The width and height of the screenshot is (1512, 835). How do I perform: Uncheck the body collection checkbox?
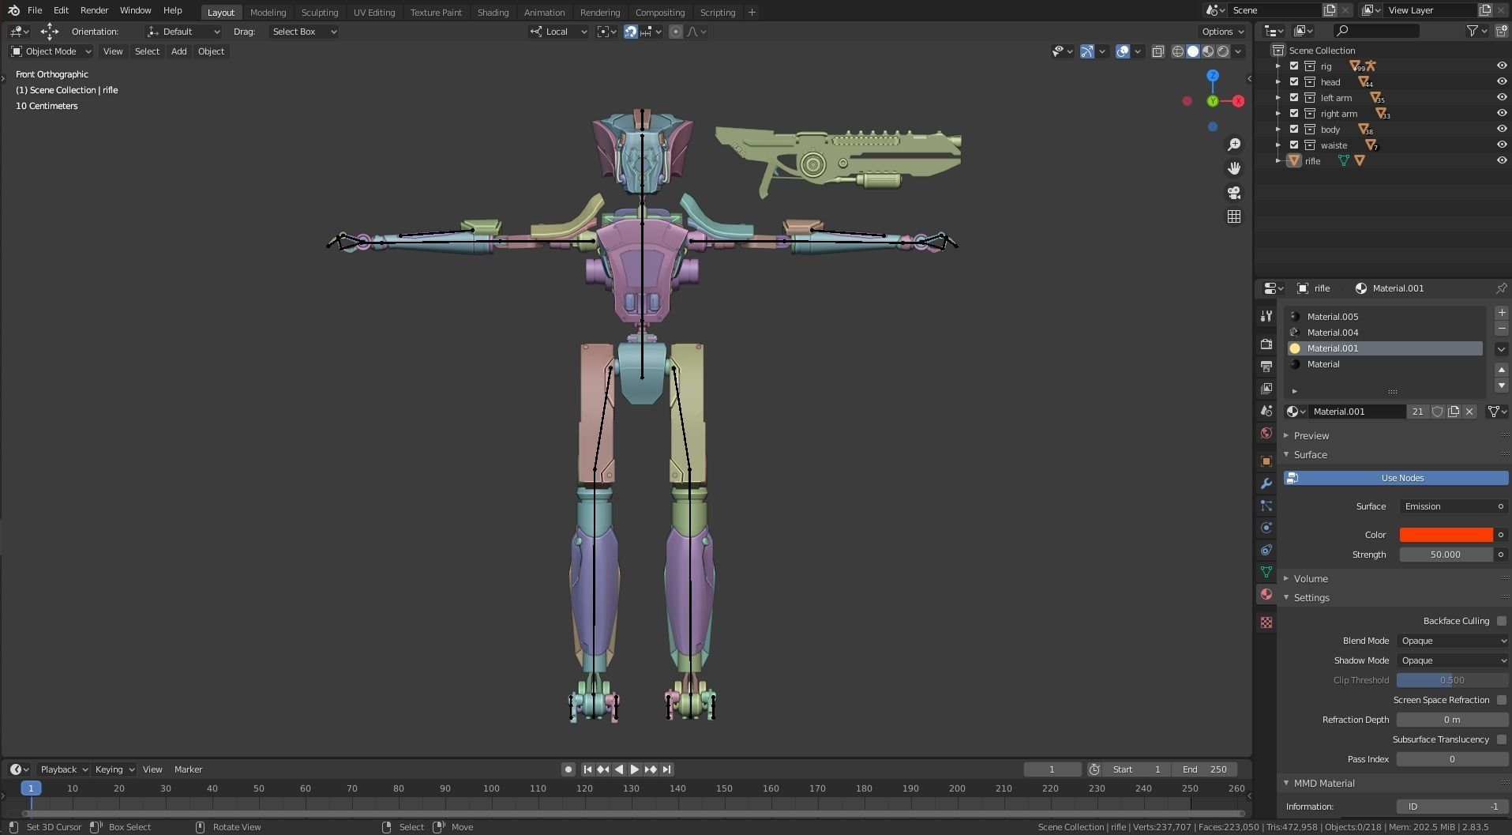click(x=1294, y=130)
